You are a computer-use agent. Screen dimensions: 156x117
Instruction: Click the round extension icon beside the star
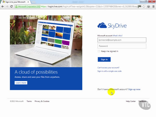148,6
